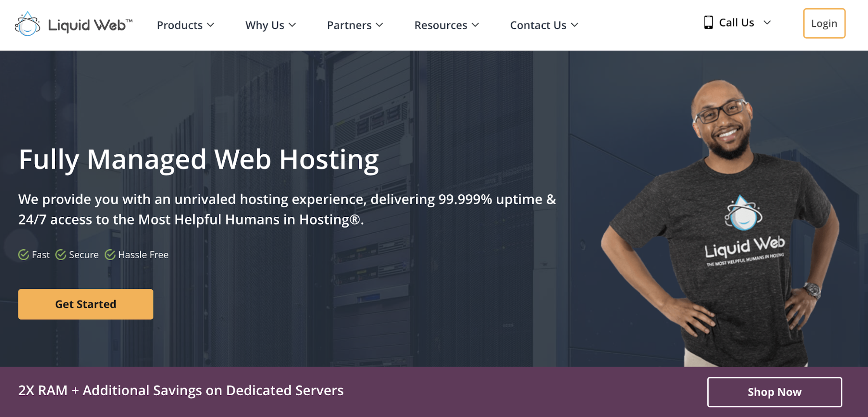Open the Products menu
868x417 pixels.
pyautogui.click(x=185, y=25)
